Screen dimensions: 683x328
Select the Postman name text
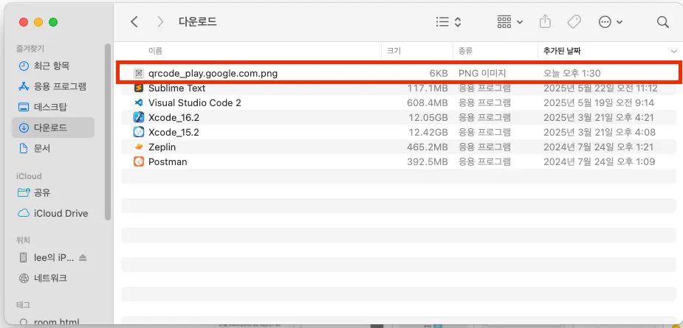click(x=168, y=162)
